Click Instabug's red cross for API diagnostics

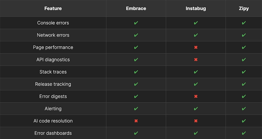point(196,60)
